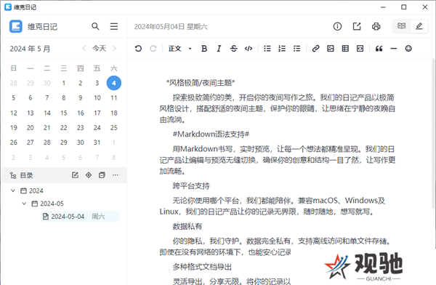Select May 4 in calendar
This screenshot has width=436, height=285.
click(114, 83)
